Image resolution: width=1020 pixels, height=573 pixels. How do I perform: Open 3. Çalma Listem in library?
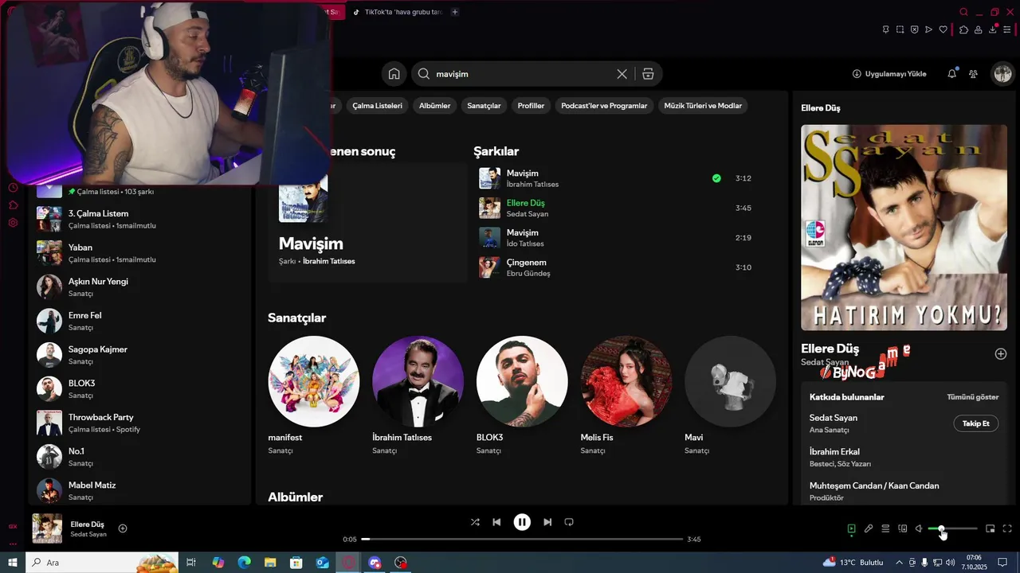[x=139, y=219]
